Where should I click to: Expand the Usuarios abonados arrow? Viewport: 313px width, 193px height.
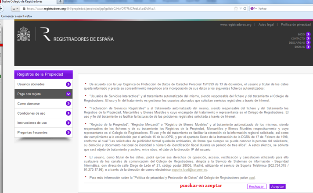coord(68,84)
